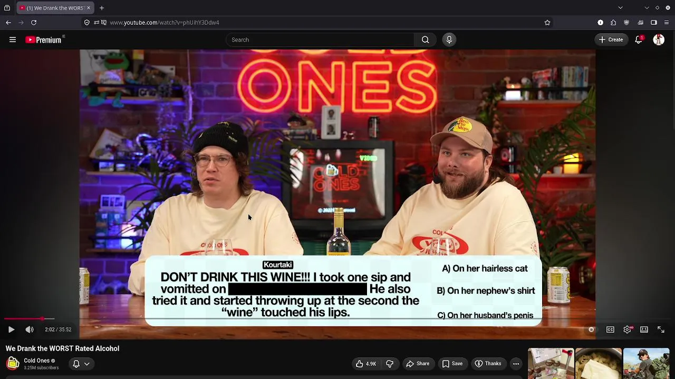Open the player settings gear
This screenshot has width=675, height=379.
[x=627, y=330]
